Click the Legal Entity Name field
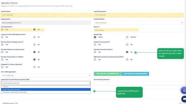 (139, 15)
